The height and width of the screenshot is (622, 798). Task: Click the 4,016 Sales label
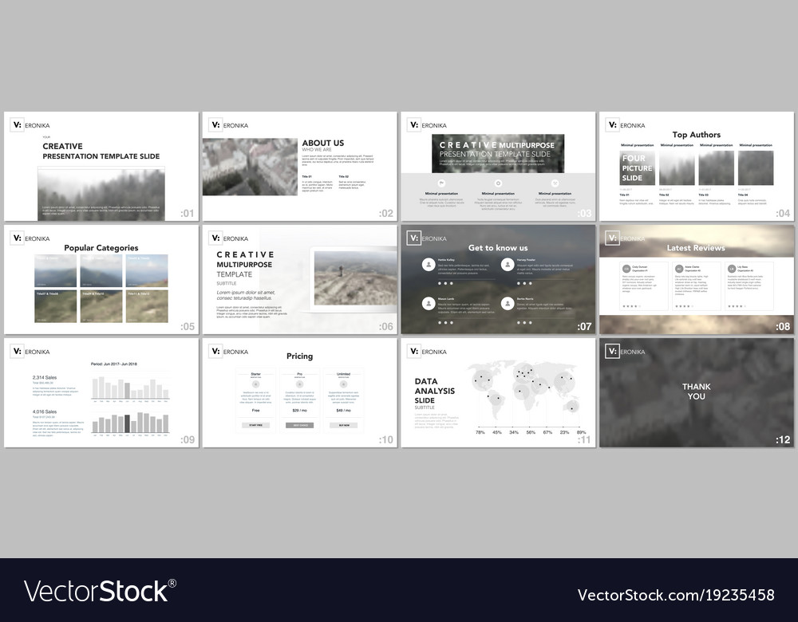(x=45, y=411)
